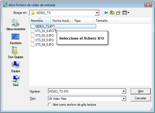Click the Abrir button
The height and width of the screenshot is (113, 155).
[141, 91]
